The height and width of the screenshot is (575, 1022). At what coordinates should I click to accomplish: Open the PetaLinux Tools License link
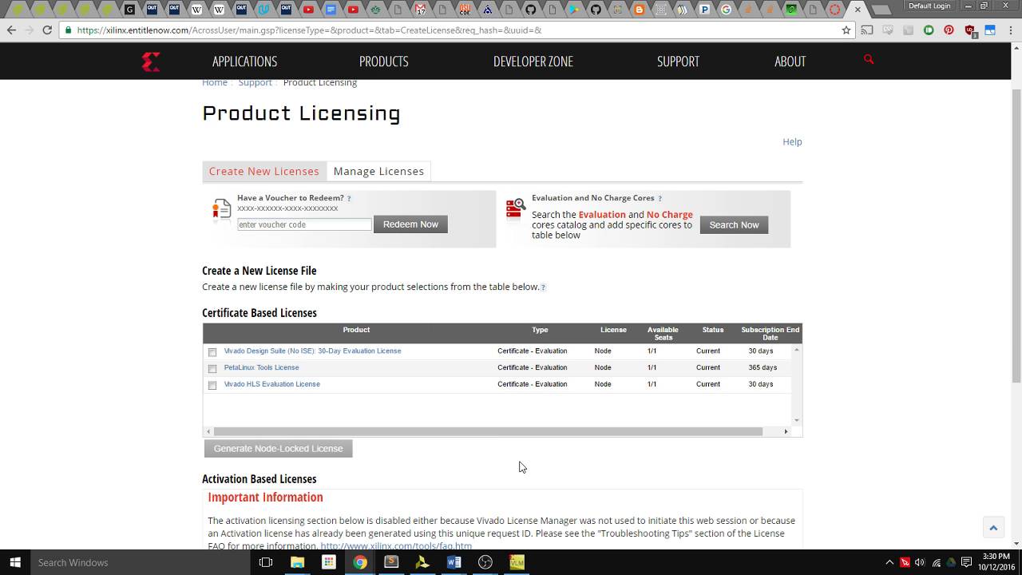tap(261, 367)
